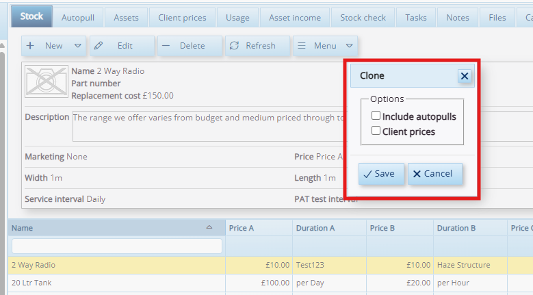
Task: Click the Test123 duration cell
Action: tap(329, 265)
